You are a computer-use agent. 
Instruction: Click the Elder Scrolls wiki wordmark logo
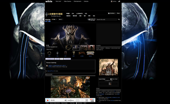(x=54, y=15)
